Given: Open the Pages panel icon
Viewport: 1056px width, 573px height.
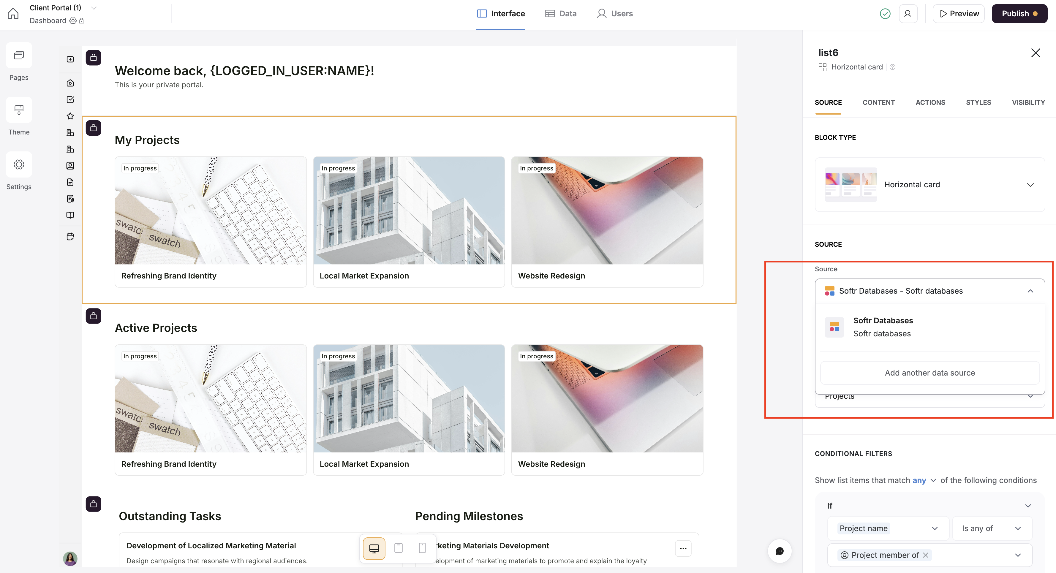Looking at the screenshot, I should tap(19, 55).
